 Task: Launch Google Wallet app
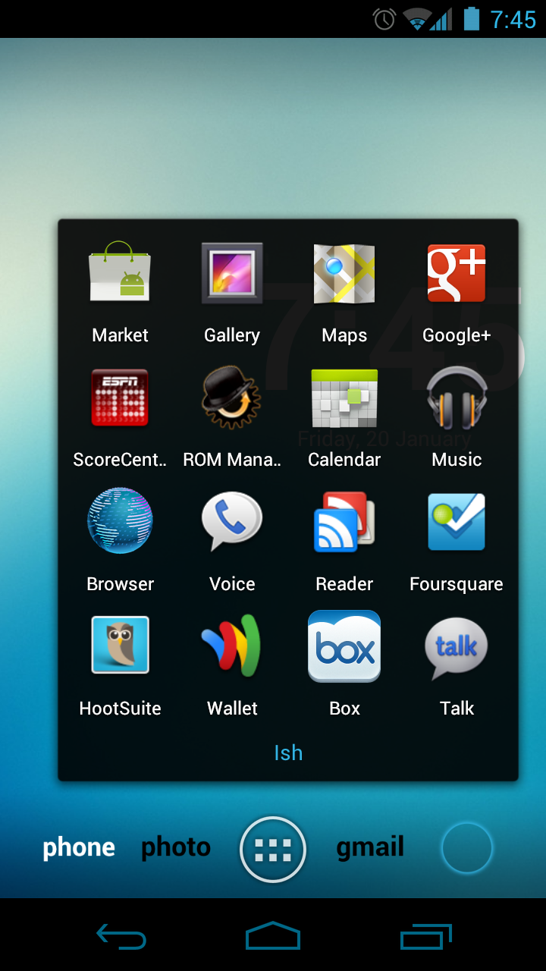coord(232,646)
